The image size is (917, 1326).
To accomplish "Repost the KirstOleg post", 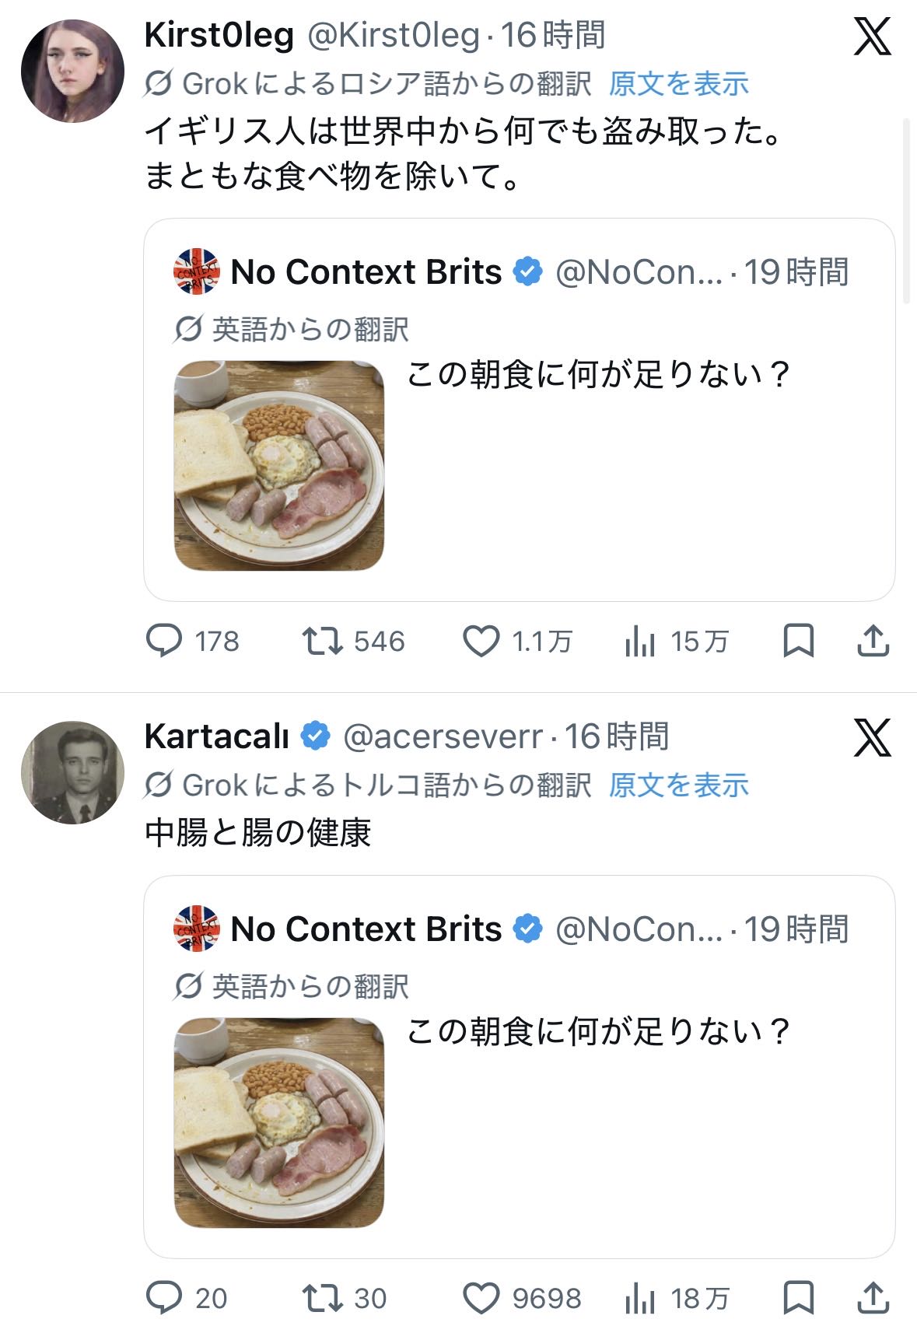I will [322, 642].
